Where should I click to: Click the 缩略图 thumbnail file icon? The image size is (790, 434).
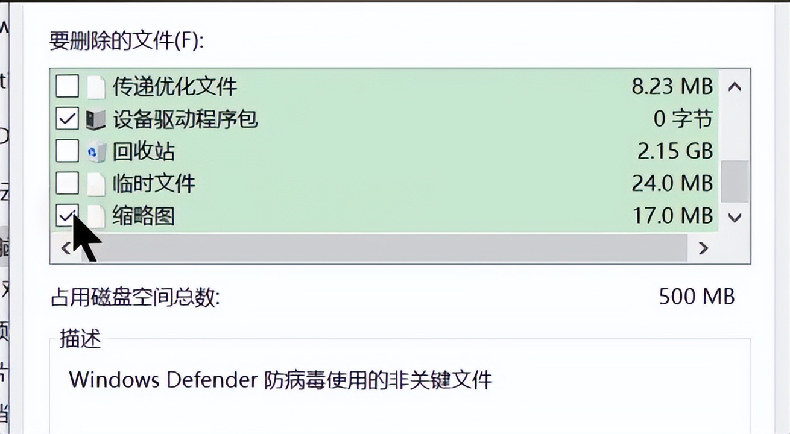95,216
